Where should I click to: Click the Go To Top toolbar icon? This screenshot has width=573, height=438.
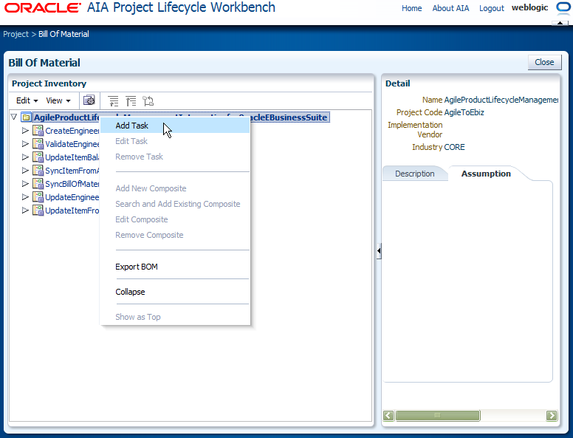click(131, 101)
